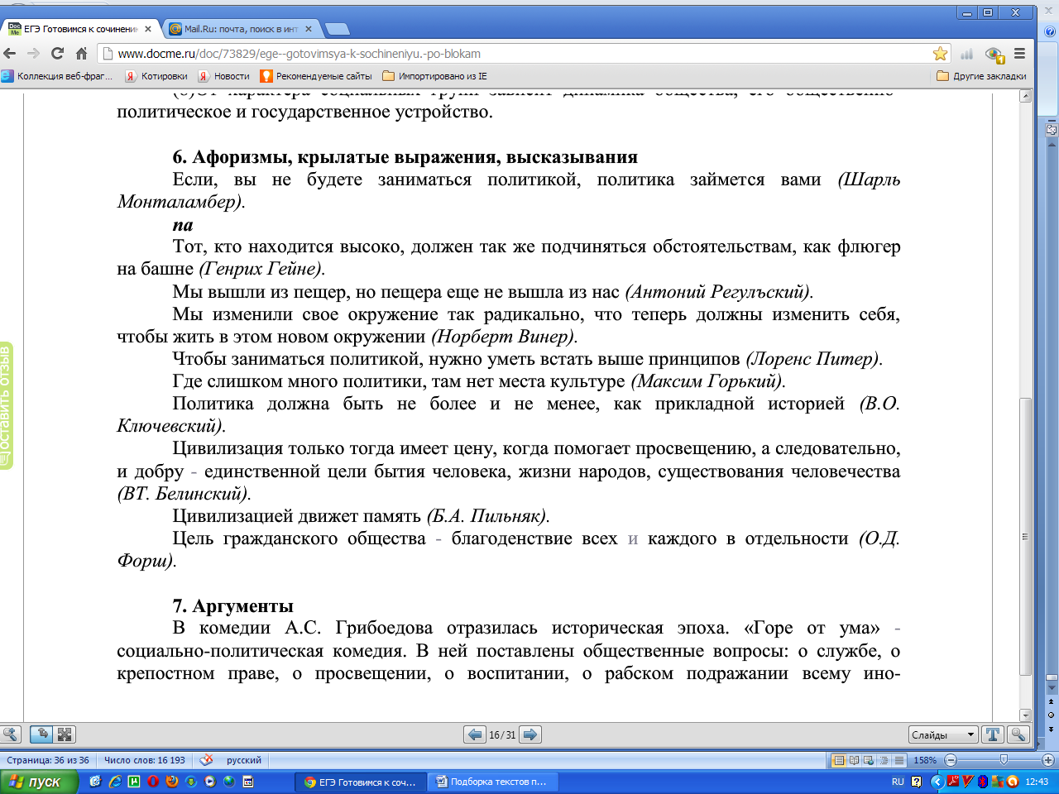
Task: Switch viewer to fullscreen mode
Action: coord(65,734)
